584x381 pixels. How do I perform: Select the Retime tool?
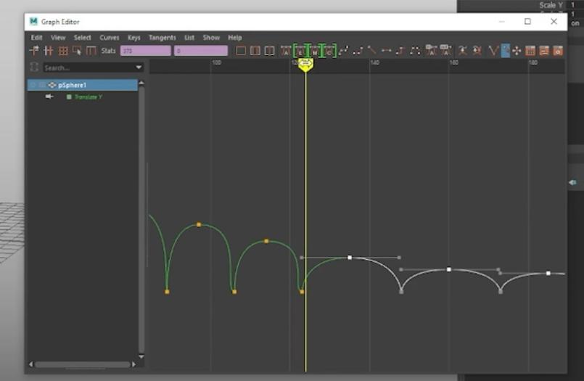point(91,51)
